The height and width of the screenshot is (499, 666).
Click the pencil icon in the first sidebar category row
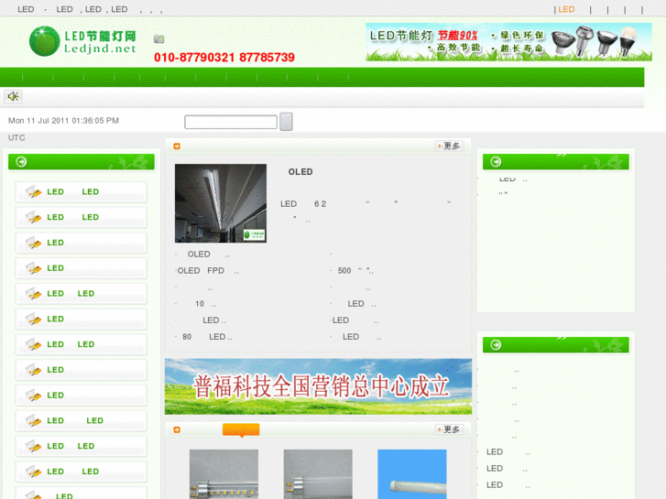click(x=33, y=192)
